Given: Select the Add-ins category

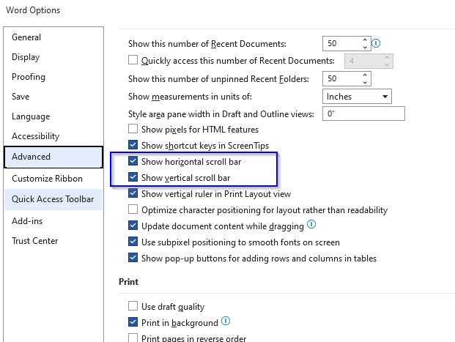Looking at the screenshot, I should tap(27, 220).
